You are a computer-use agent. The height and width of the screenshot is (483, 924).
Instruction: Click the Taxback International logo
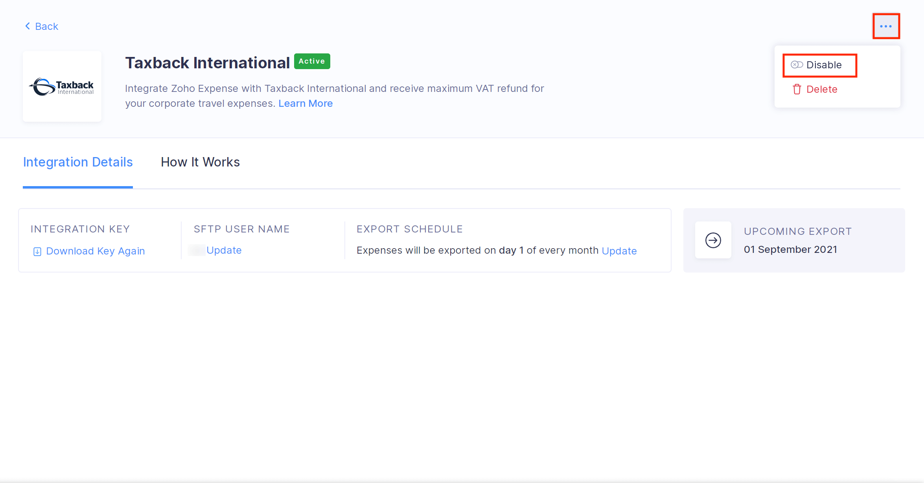(x=61, y=86)
